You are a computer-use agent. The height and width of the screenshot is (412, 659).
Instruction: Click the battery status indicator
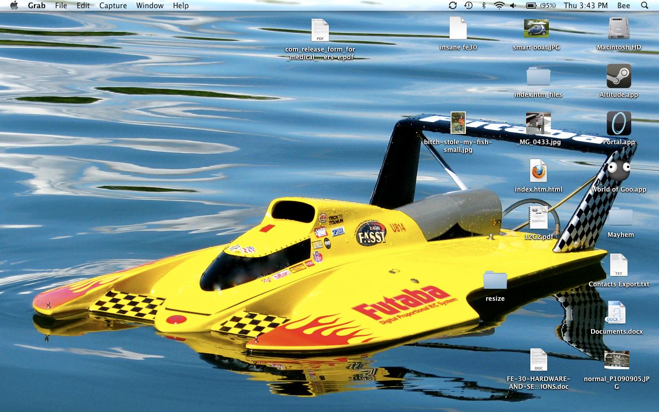point(540,6)
